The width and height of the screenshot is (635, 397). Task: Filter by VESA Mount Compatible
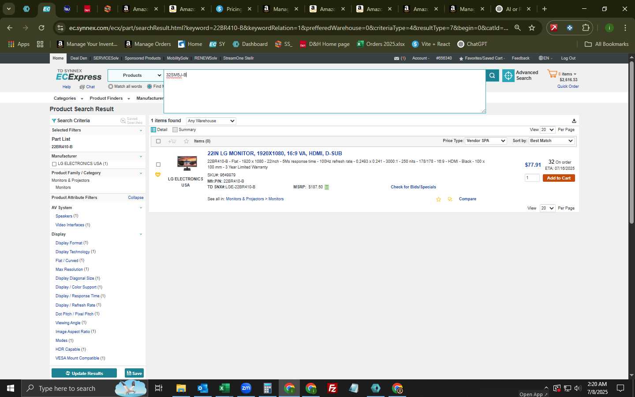pyautogui.click(x=77, y=358)
